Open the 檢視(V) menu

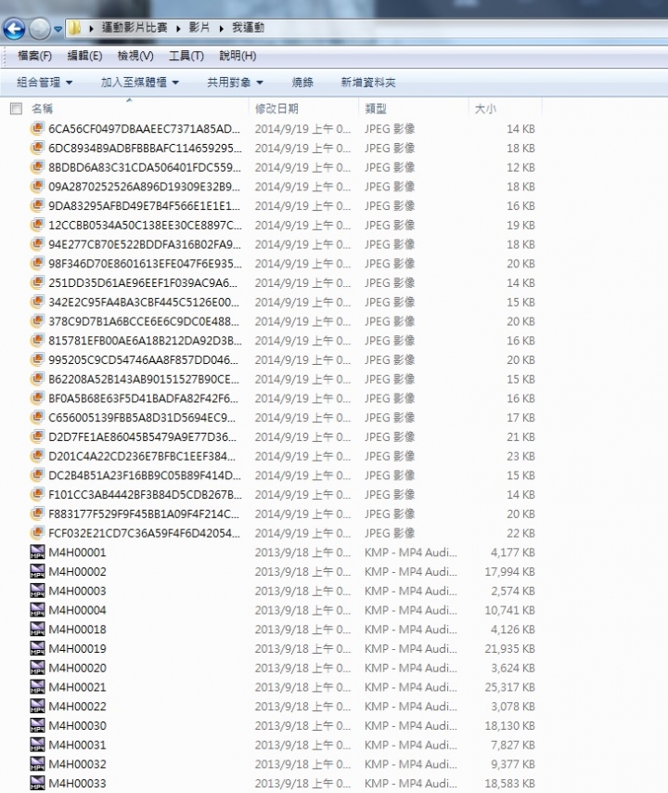pos(135,56)
